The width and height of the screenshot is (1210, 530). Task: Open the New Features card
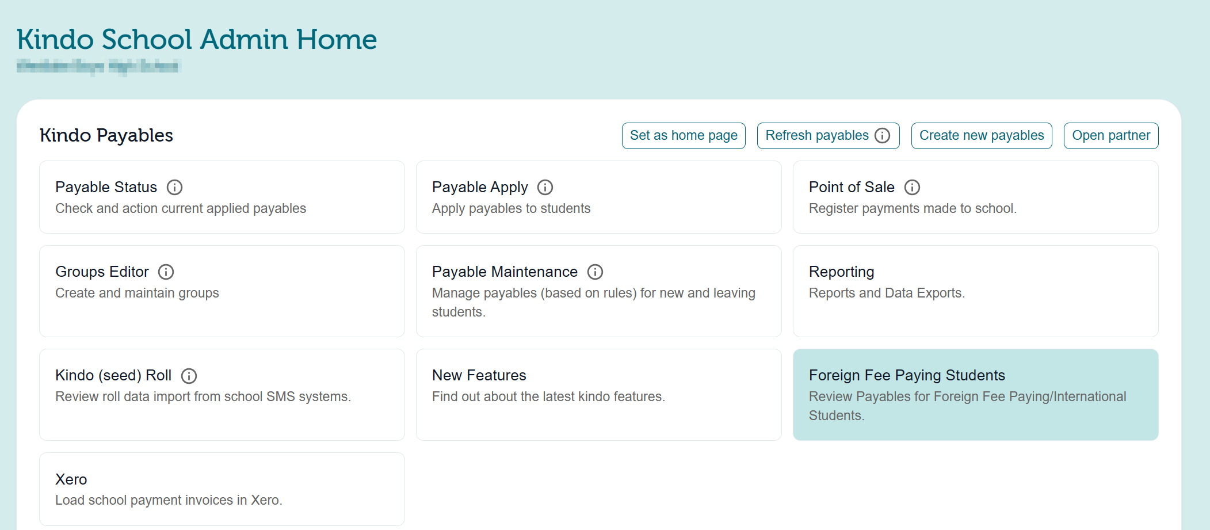coord(599,395)
